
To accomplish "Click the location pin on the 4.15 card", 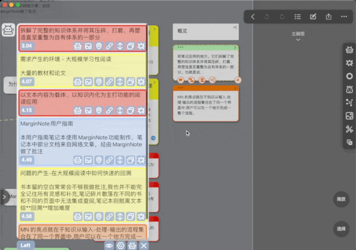I will point(99,110).
